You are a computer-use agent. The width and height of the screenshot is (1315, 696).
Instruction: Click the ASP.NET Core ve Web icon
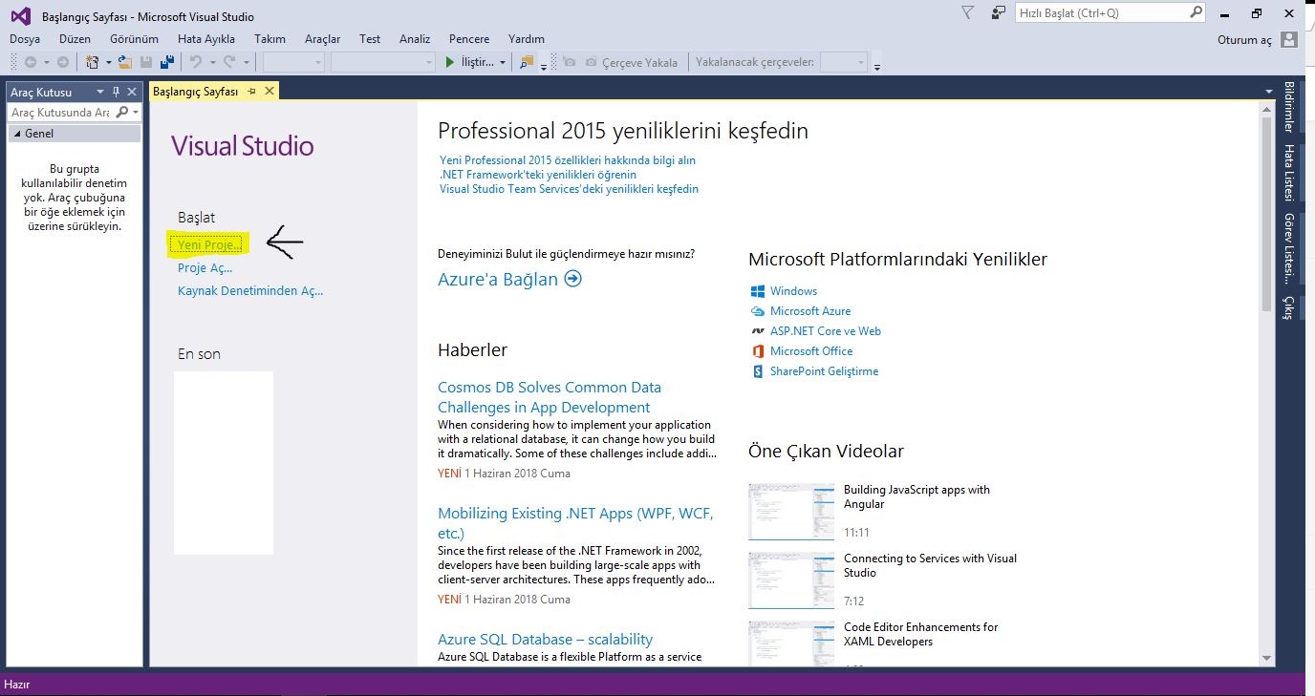coord(758,331)
